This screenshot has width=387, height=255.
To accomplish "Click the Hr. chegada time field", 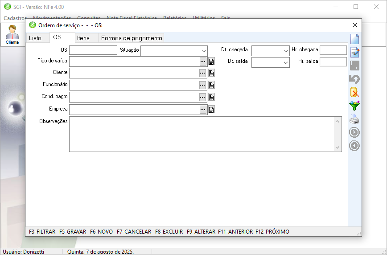I will point(333,50).
